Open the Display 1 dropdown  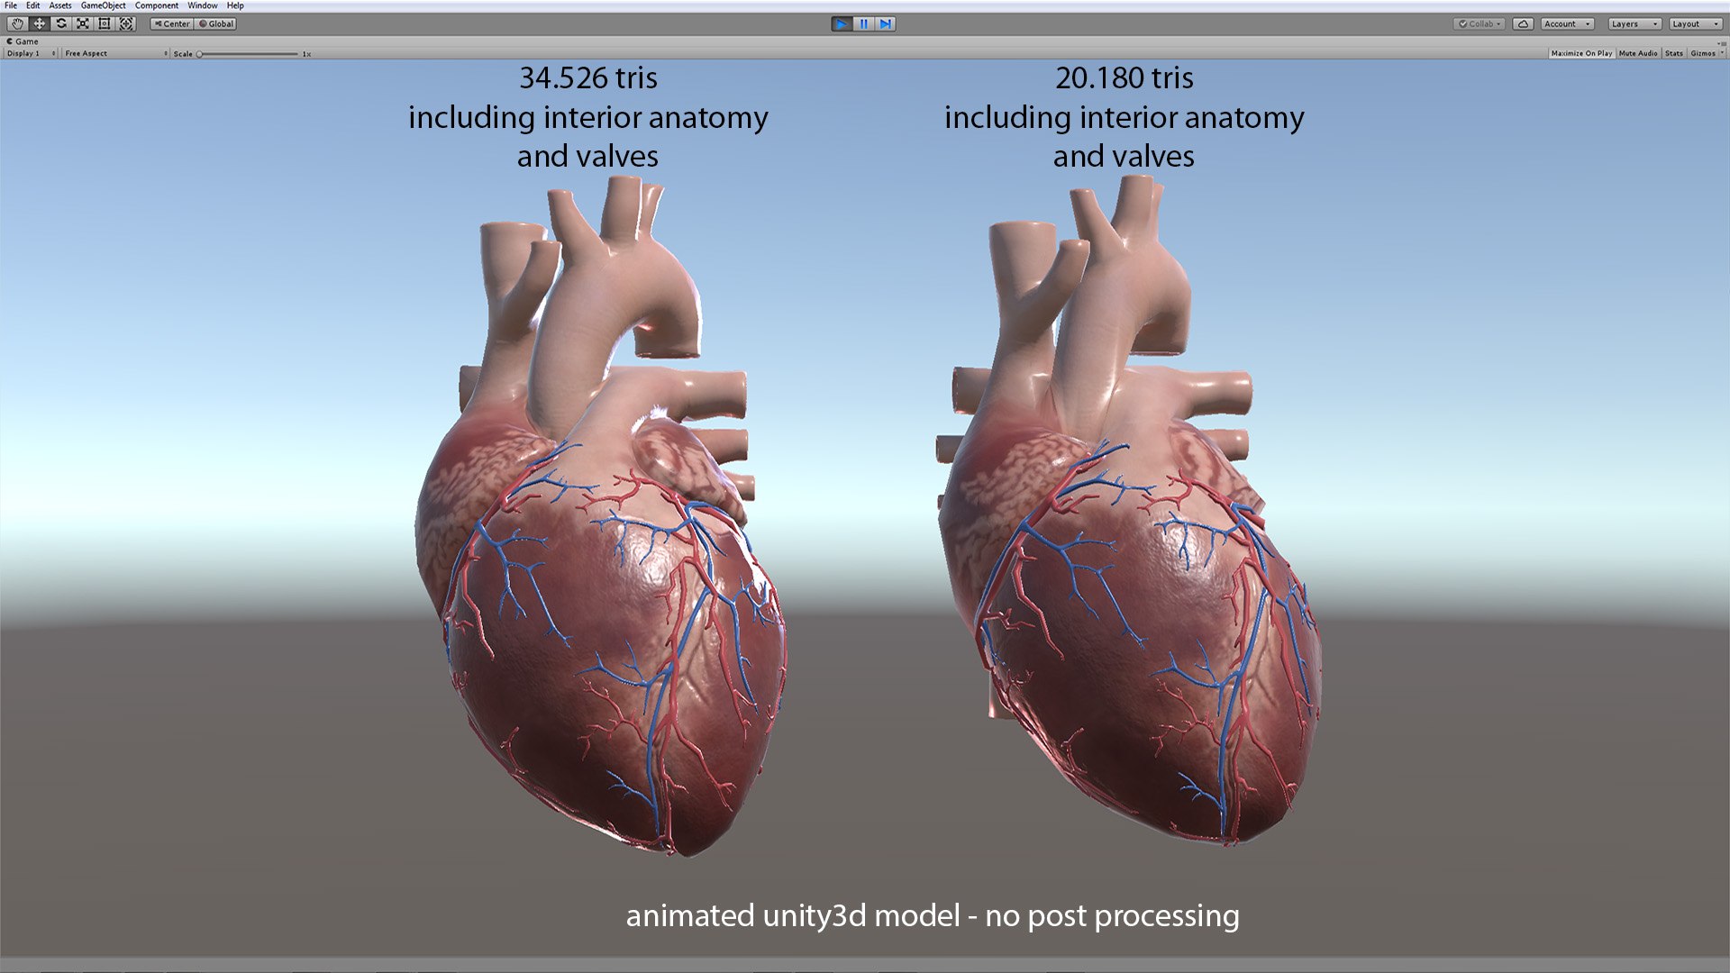[x=31, y=53]
